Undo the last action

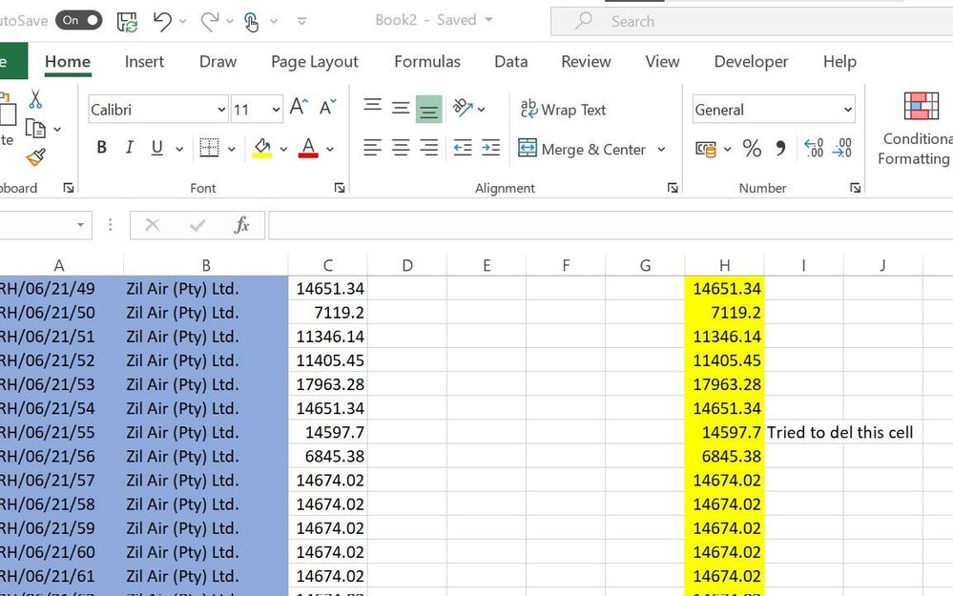(163, 20)
